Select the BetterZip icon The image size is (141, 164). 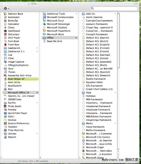click(5, 20)
